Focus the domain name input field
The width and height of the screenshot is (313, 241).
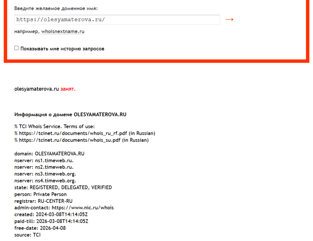pos(117,20)
